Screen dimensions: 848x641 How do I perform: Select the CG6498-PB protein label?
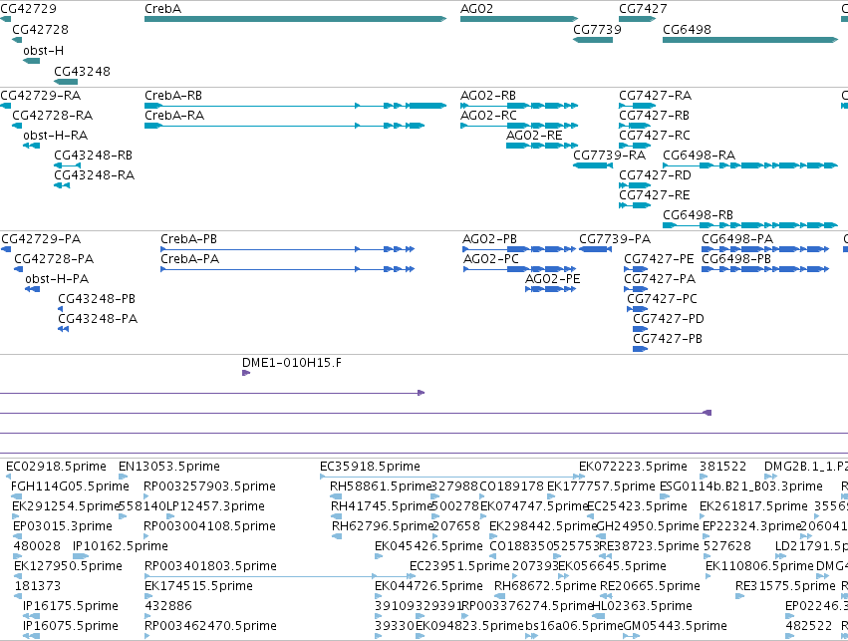point(736,259)
